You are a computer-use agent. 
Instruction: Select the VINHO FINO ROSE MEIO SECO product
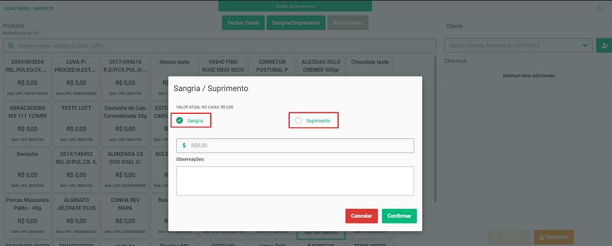223,66
